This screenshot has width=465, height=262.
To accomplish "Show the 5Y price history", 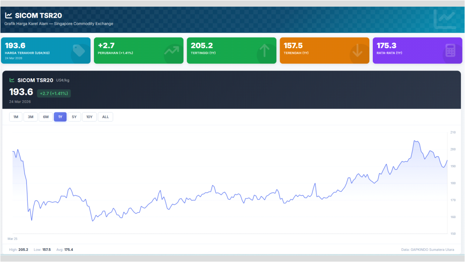I will click(x=74, y=117).
